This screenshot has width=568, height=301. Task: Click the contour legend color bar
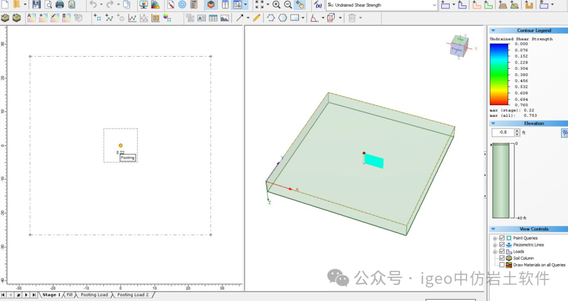pos(499,74)
